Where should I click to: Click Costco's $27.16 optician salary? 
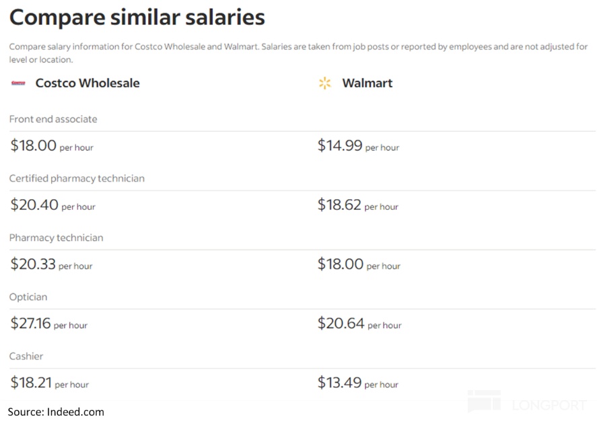48,323
